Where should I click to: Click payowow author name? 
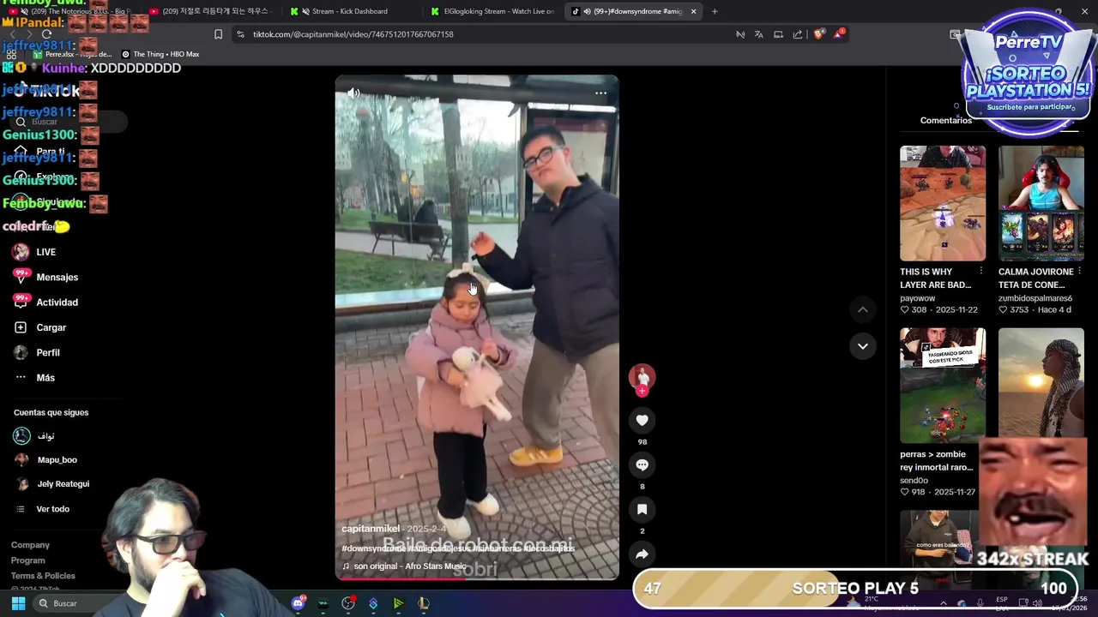click(x=918, y=298)
